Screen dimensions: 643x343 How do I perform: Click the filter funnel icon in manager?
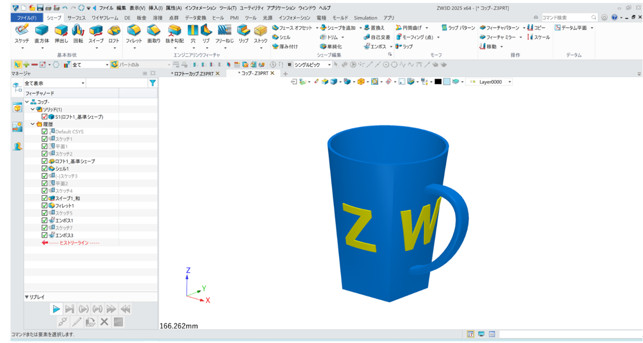(x=153, y=83)
